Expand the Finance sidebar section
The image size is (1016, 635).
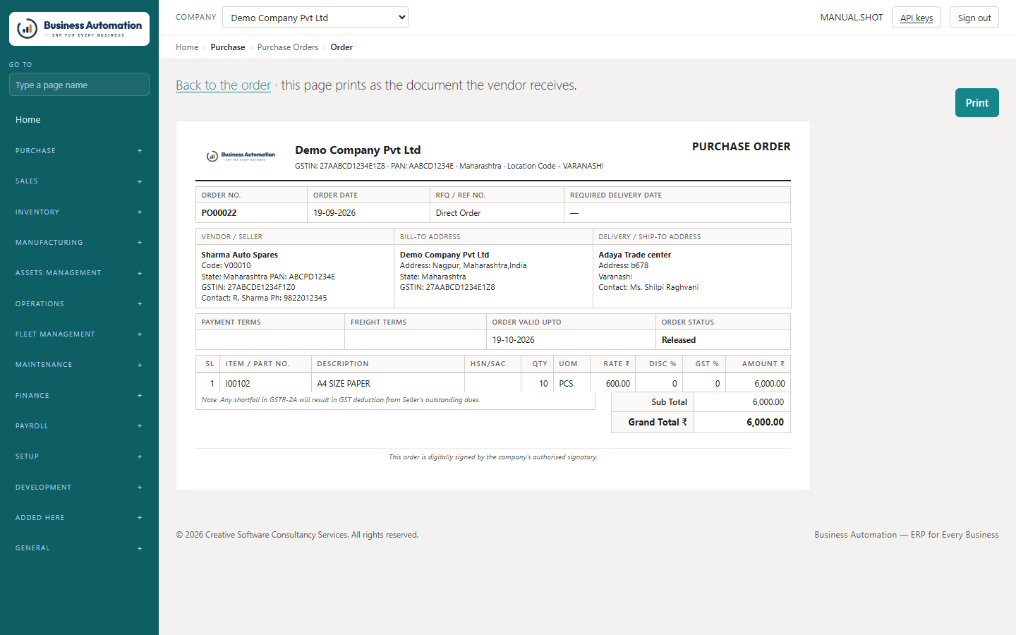pyautogui.click(x=79, y=396)
